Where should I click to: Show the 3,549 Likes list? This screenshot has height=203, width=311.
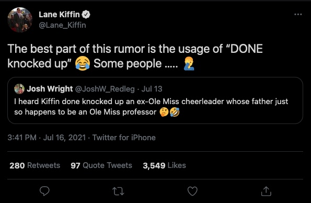point(165,165)
